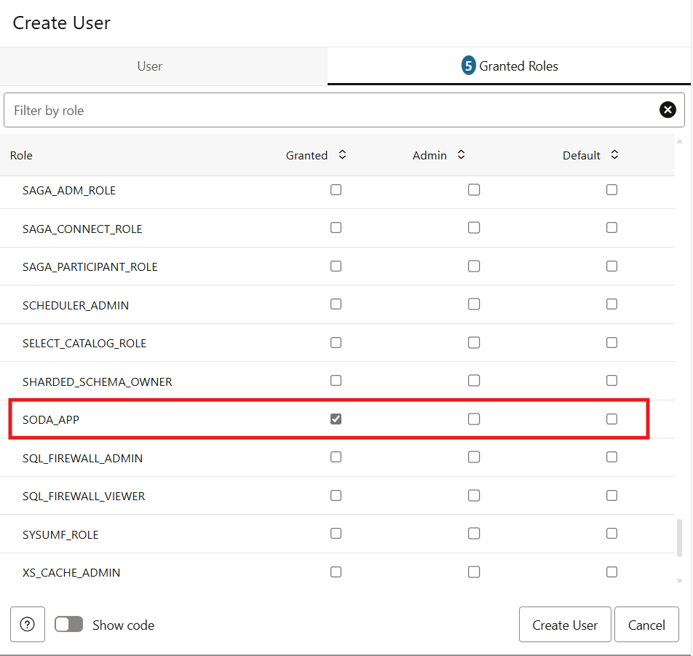Uncheck Granted for SODA_APP role
This screenshot has width=693, height=656.
[336, 419]
